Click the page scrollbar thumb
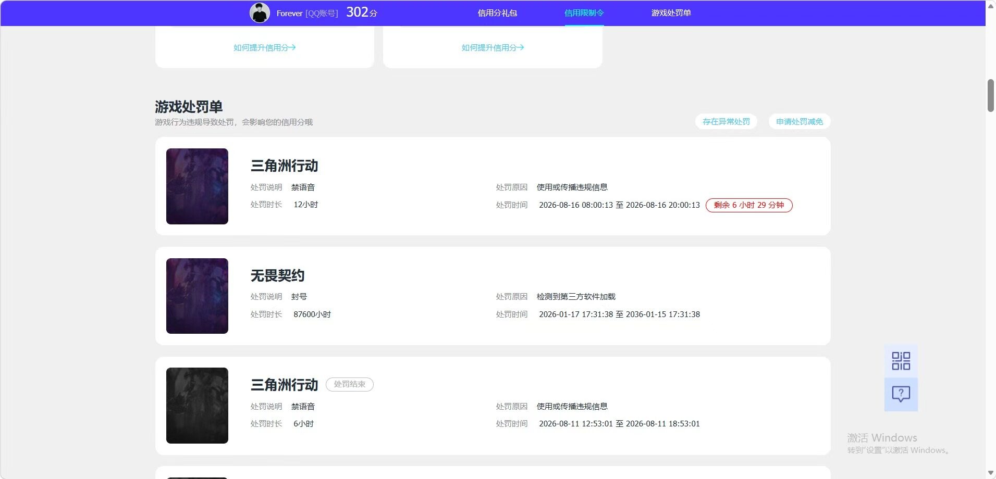The image size is (996, 479). tap(991, 95)
